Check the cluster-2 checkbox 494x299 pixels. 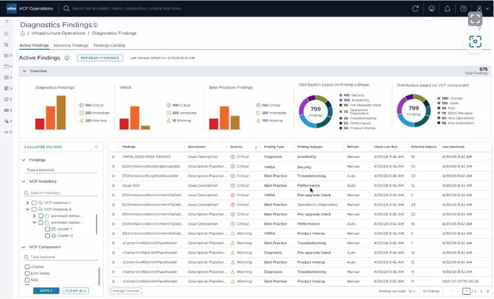[48, 236]
